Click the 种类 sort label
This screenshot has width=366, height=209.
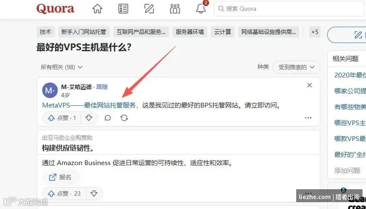263,67
